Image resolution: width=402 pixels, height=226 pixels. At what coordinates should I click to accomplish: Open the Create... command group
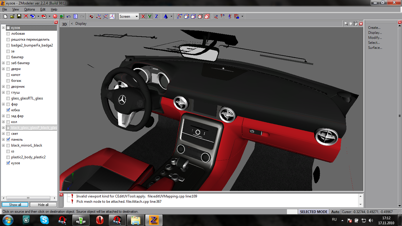pos(374,28)
